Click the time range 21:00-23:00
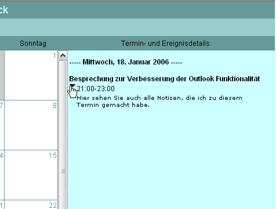The width and height of the screenshot is (276, 209). (x=96, y=89)
